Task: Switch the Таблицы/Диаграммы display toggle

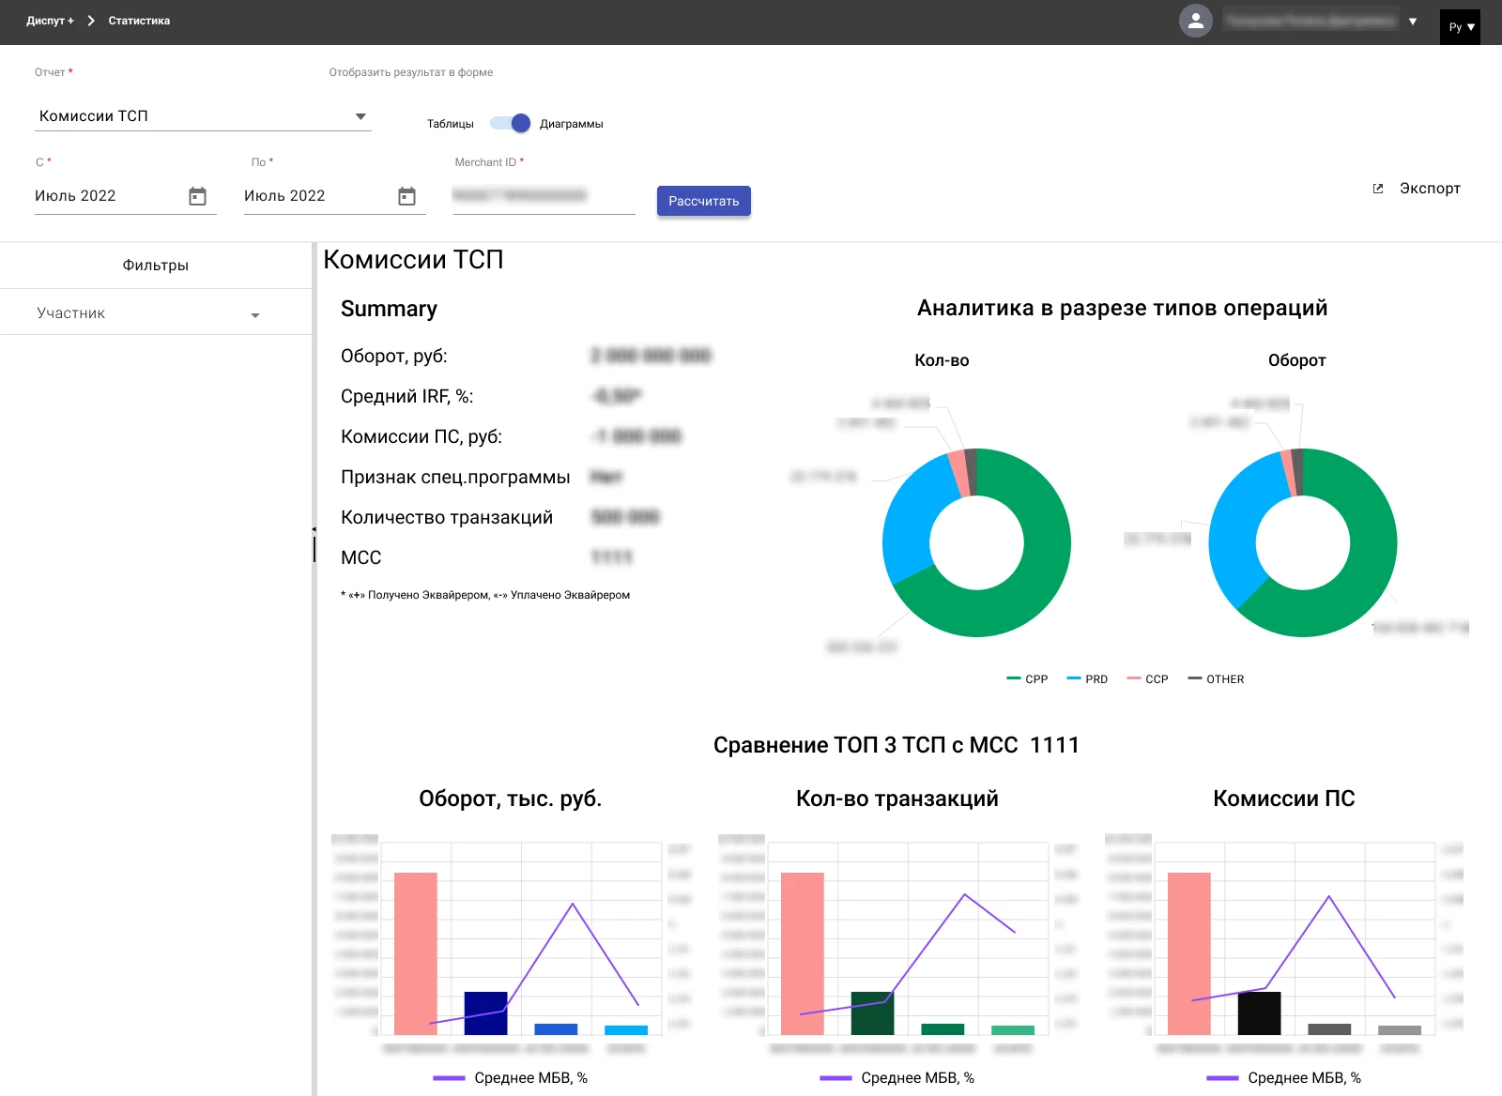Action: click(511, 124)
